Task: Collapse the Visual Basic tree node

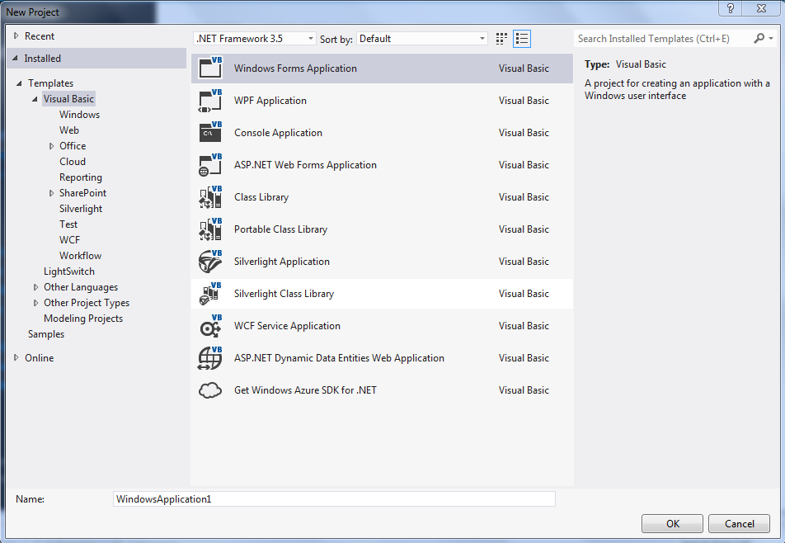Action: click(x=35, y=99)
